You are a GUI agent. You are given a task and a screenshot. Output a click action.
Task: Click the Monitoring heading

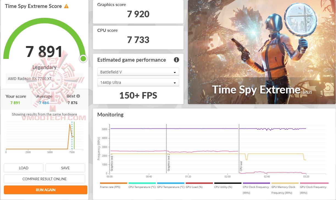pos(110,115)
